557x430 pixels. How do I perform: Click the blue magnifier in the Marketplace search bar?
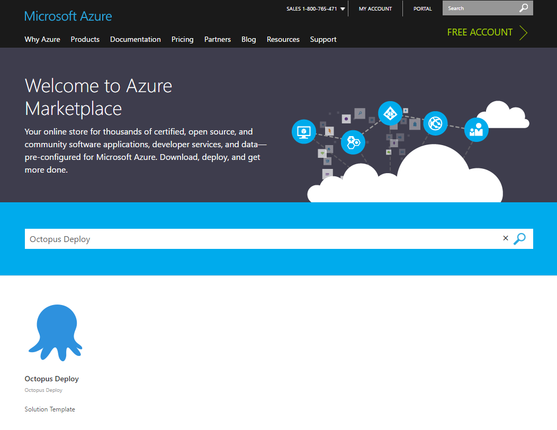[x=520, y=239]
